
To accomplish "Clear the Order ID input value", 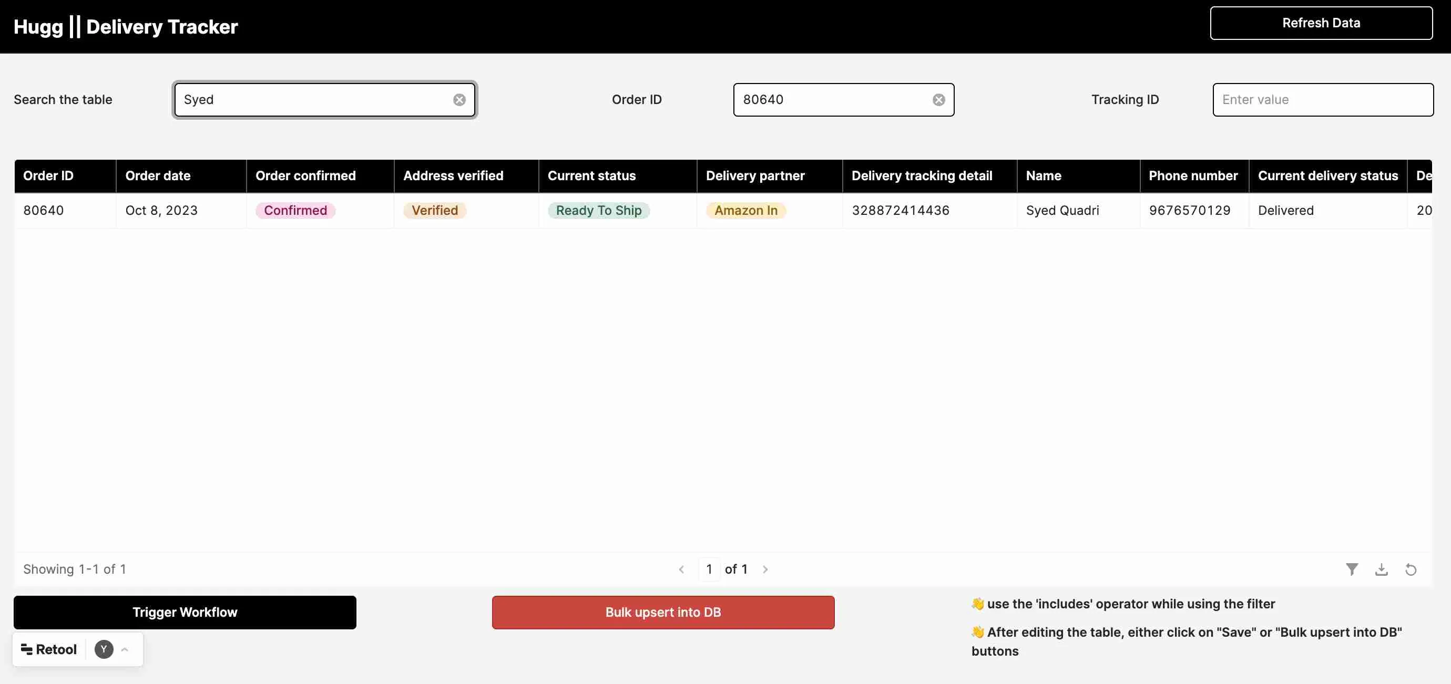I will point(938,100).
